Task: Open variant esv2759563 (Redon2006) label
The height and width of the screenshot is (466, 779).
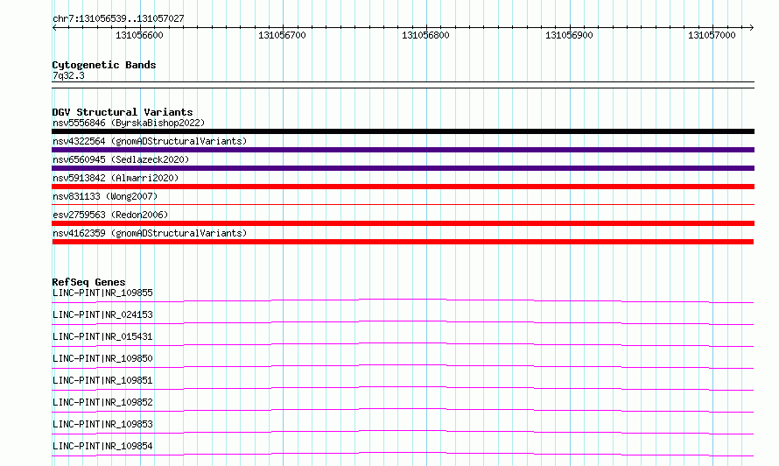Action: 110,215
